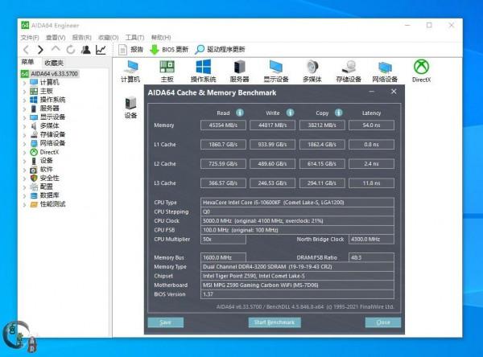Select DirectX in the left tree
The width and height of the screenshot is (483, 357).
pos(49,151)
